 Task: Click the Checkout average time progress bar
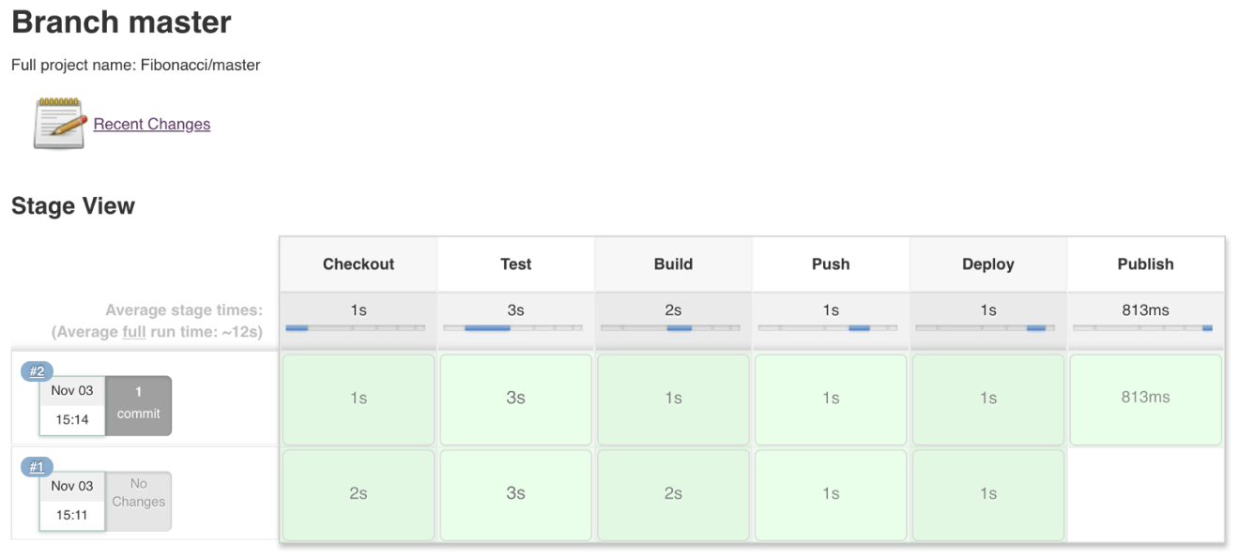[x=356, y=328]
